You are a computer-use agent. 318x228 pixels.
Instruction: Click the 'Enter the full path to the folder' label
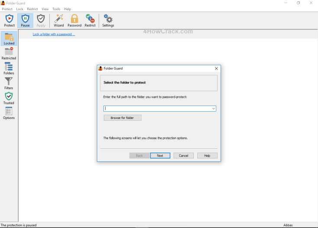(x=145, y=97)
